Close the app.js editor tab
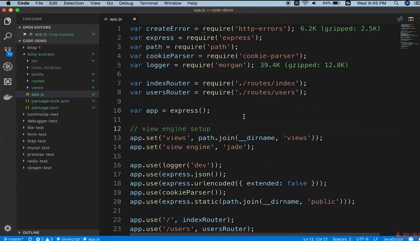This screenshot has width=420, height=241. pyautogui.click(x=134, y=19)
